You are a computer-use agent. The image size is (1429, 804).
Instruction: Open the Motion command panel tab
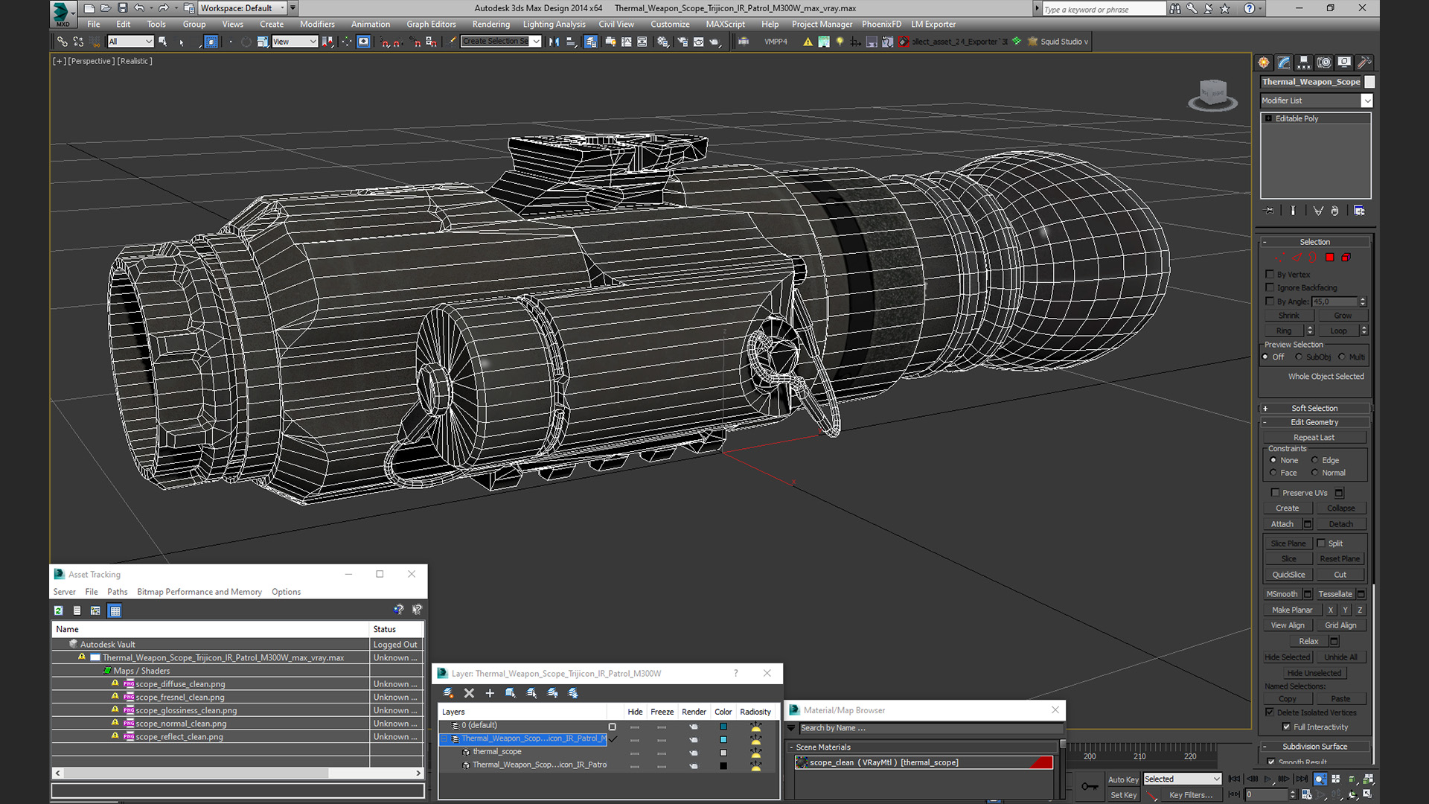(x=1324, y=63)
